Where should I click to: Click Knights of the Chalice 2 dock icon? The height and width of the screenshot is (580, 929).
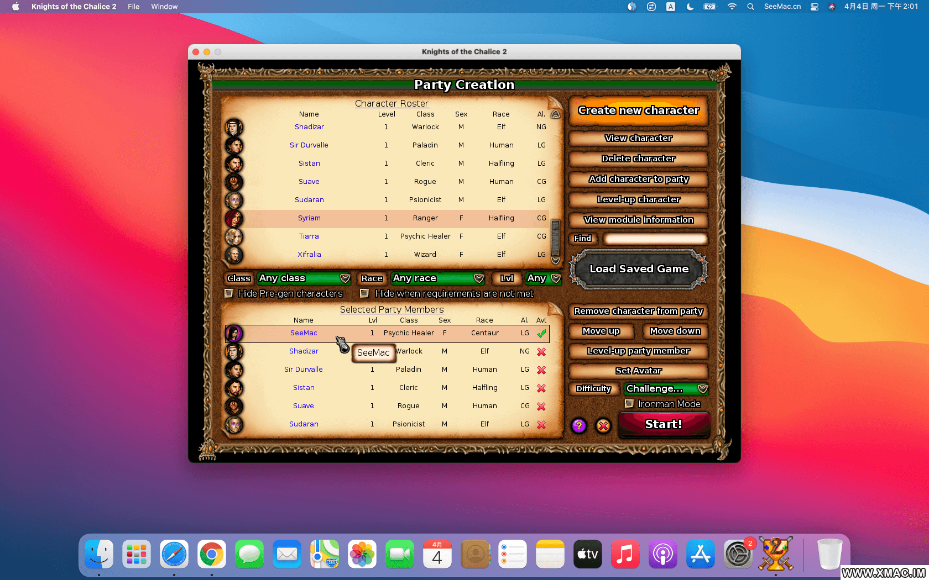(x=776, y=554)
